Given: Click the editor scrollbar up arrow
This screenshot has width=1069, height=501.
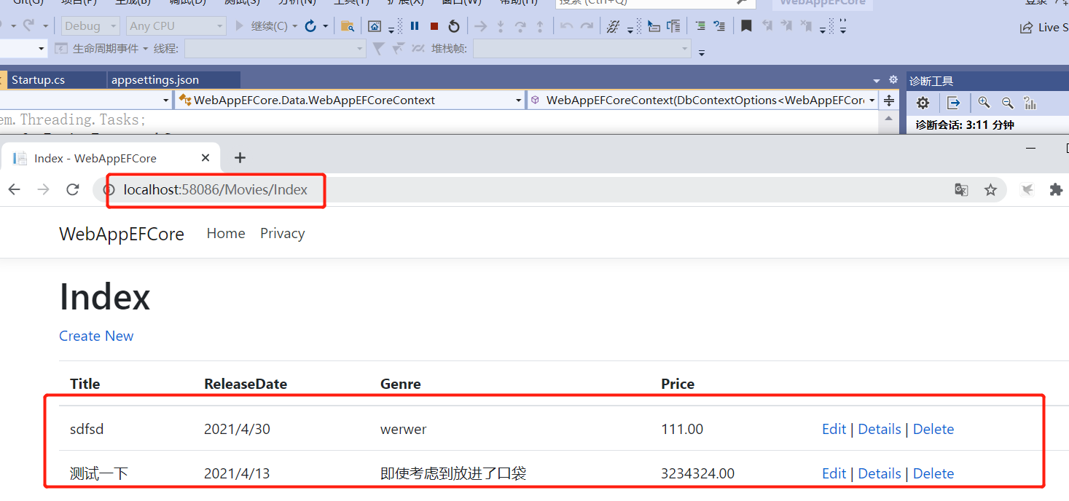Looking at the screenshot, I should (x=889, y=119).
